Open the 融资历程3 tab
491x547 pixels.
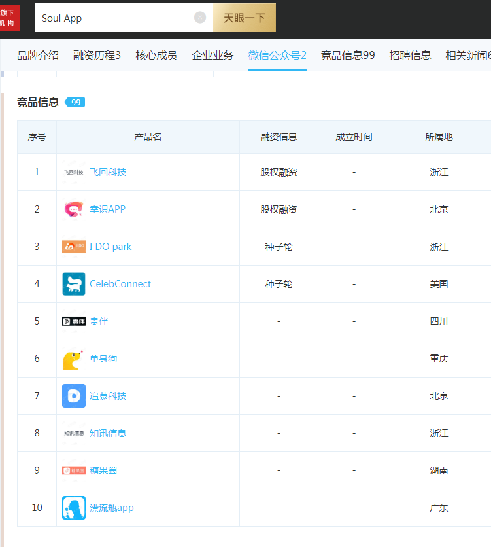(x=97, y=56)
